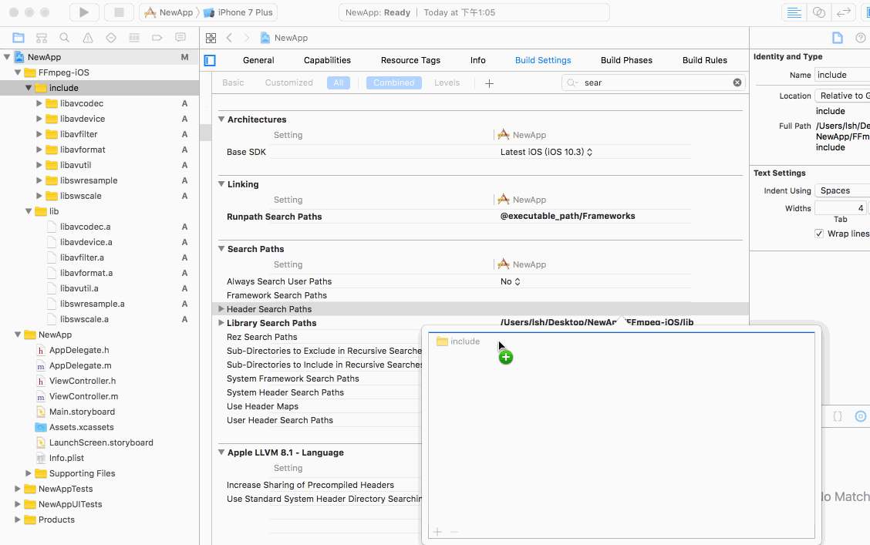Add a build setting with plus button
The image size is (870, 545).
[x=489, y=83]
